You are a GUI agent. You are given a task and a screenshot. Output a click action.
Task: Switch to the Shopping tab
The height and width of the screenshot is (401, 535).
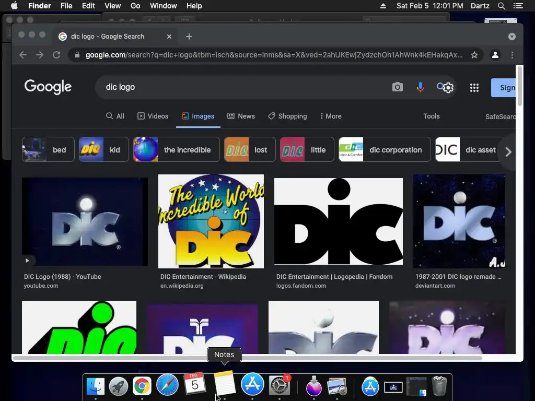pyautogui.click(x=287, y=116)
